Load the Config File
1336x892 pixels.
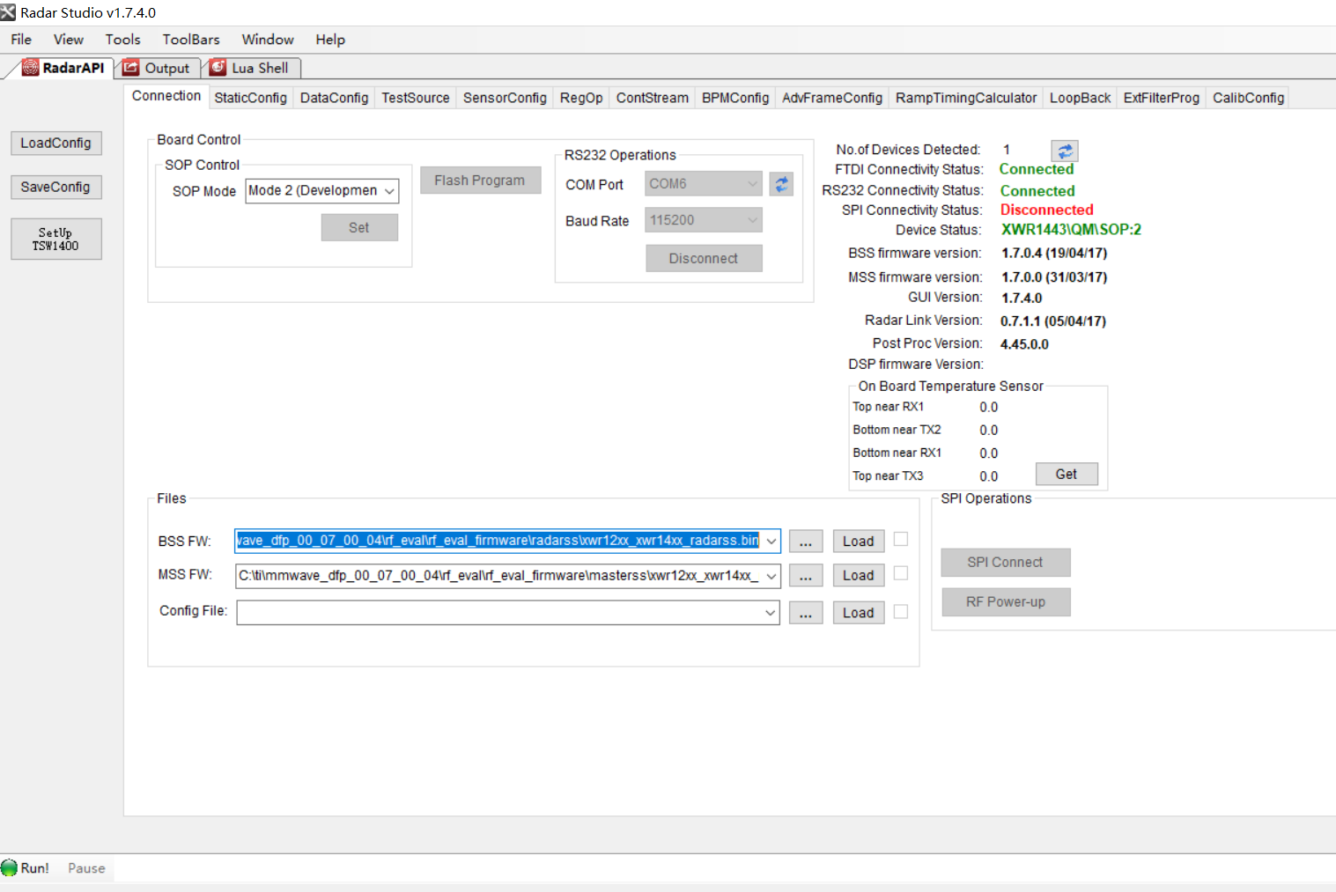point(859,613)
